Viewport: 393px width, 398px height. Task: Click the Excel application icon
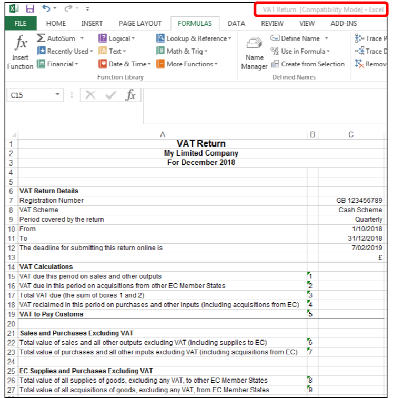[14, 9]
